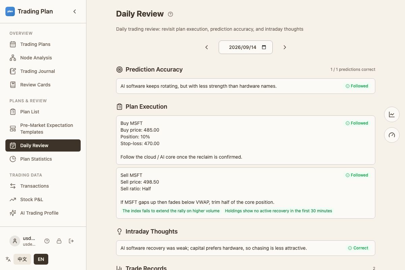Image resolution: width=405 pixels, height=270 pixels.
Task: Click the translate language icon
Action: point(8,259)
